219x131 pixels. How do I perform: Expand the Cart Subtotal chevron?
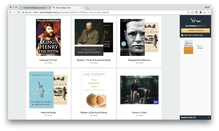coord(205,26)
